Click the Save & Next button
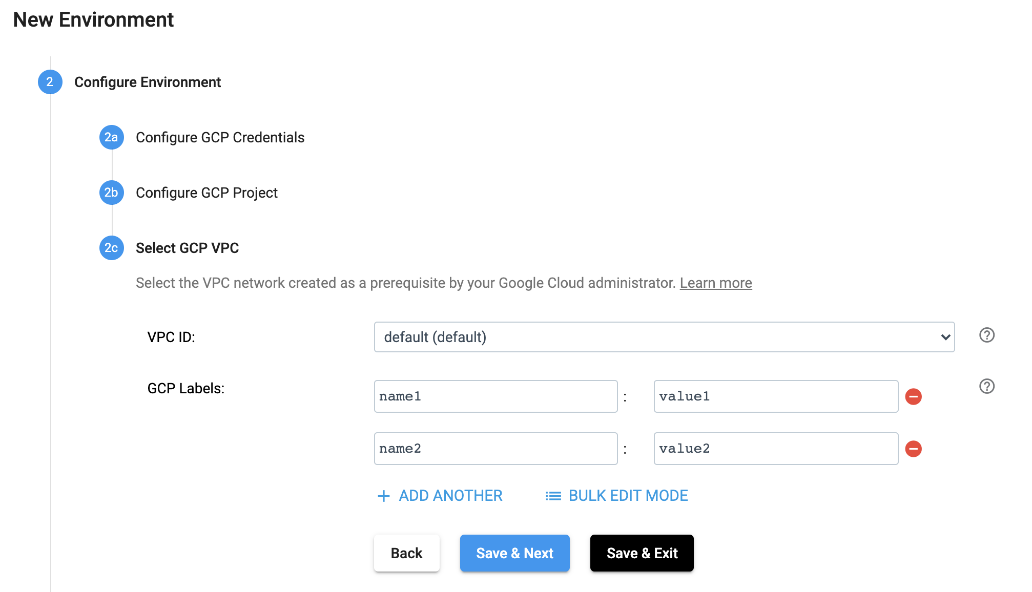1032x592 pixels. pos(514,553)
